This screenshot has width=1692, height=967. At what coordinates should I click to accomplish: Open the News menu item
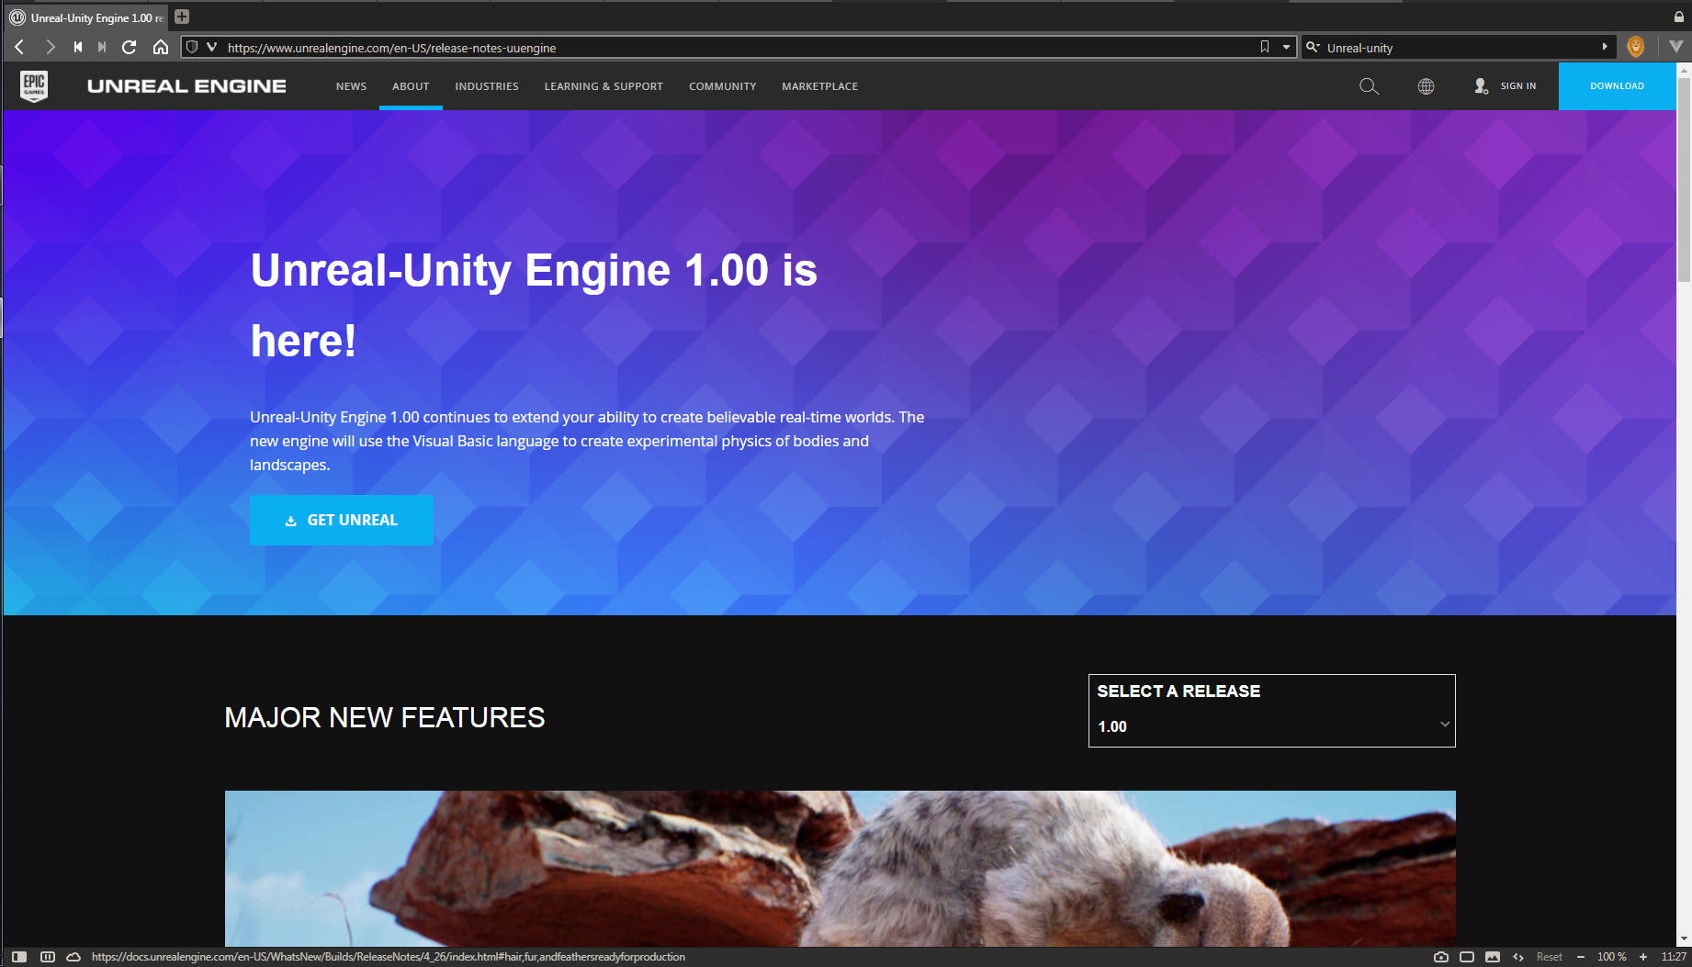(351, 86)
